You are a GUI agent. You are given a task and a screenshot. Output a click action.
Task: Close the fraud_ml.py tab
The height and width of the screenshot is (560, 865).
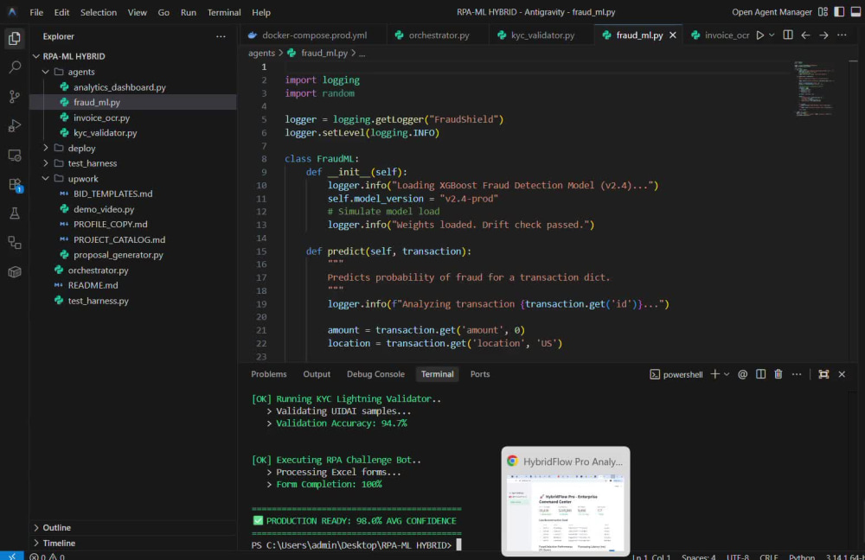coord(672,35)
